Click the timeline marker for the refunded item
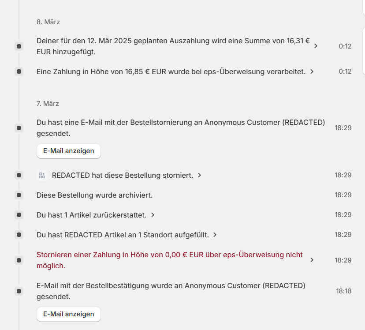Screen dimensions: 365x330 pyautogui.click(x=19, y=215)
